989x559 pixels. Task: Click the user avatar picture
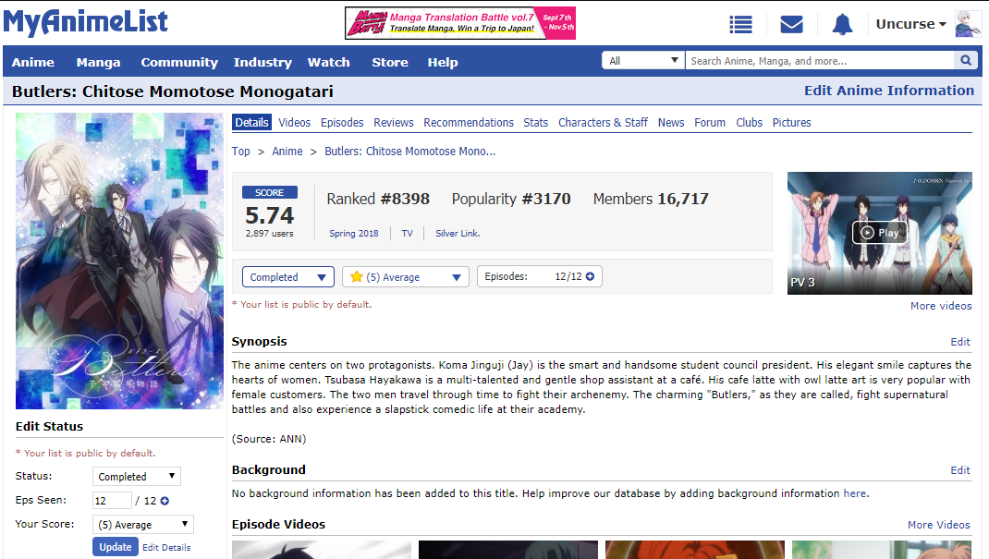[x=968, y=24]
